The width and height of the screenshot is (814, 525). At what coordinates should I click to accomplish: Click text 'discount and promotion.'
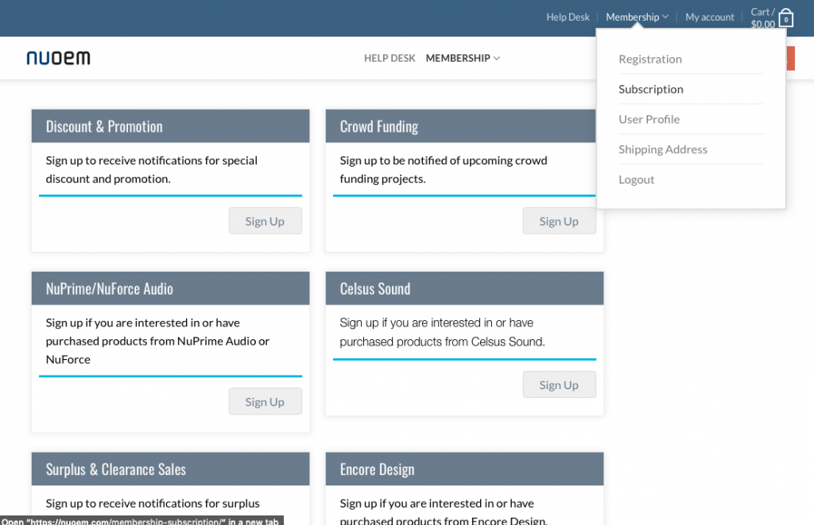[x=108, y=179]
